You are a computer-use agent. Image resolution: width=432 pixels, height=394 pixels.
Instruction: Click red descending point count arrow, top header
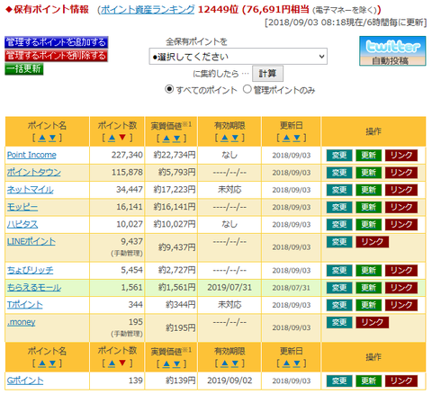click(x=122, y=138)
